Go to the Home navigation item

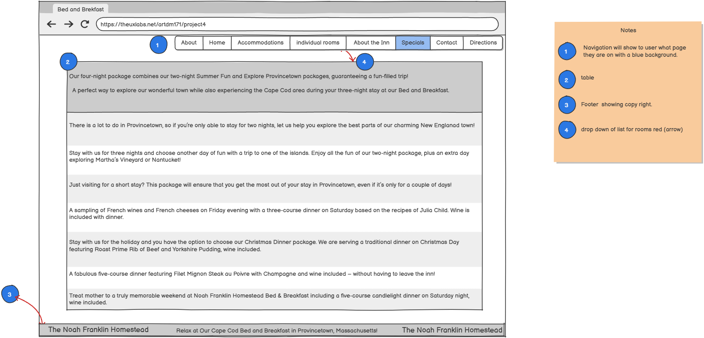(x=217, y=43)
